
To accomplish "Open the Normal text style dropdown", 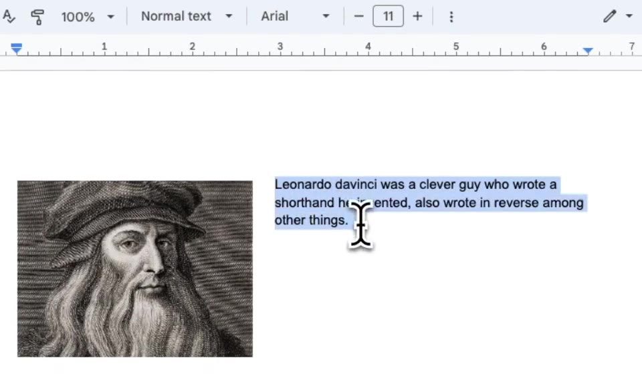I will click(187, 16).
